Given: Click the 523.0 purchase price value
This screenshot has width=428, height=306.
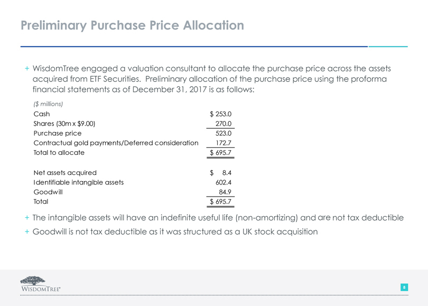Looking at the screenshot, I should (224, 134).
